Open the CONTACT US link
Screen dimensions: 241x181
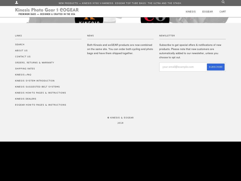pyautogui.click(x=23, y=57)
